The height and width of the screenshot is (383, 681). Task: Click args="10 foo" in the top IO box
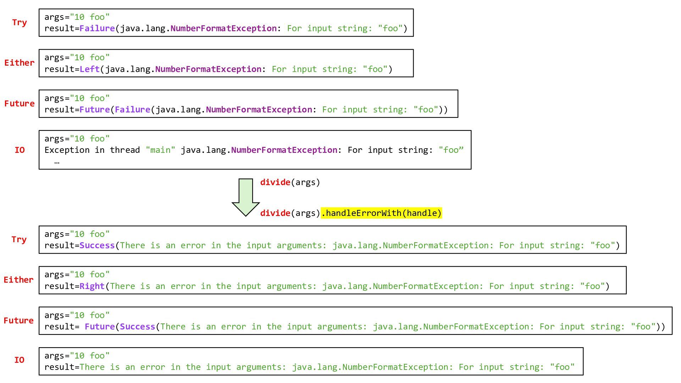pos(77,139)
